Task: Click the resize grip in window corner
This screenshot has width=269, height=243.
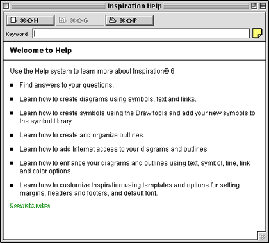Action: click(262, 235)
